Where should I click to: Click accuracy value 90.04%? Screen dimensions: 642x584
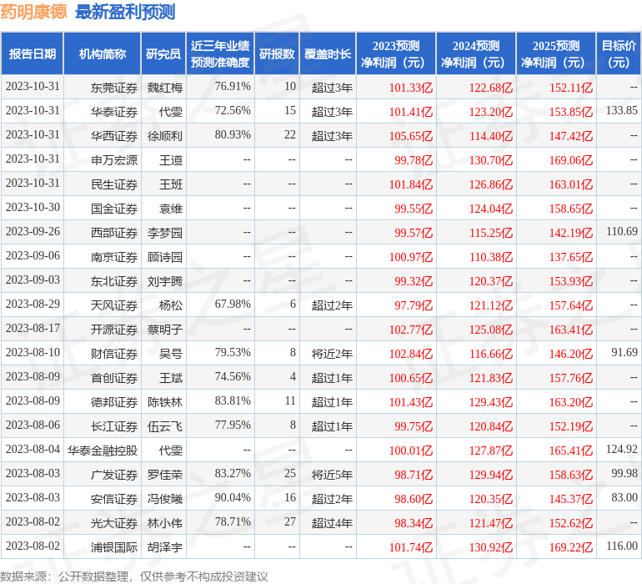[233, 497]
